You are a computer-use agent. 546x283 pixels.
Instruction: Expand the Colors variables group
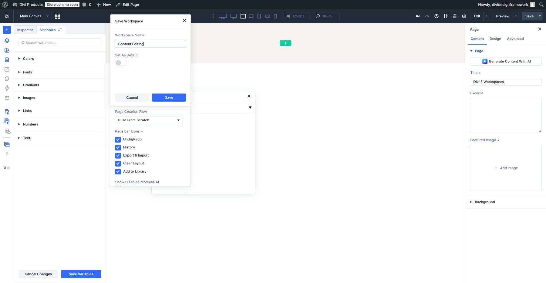(x=59, y=59)
